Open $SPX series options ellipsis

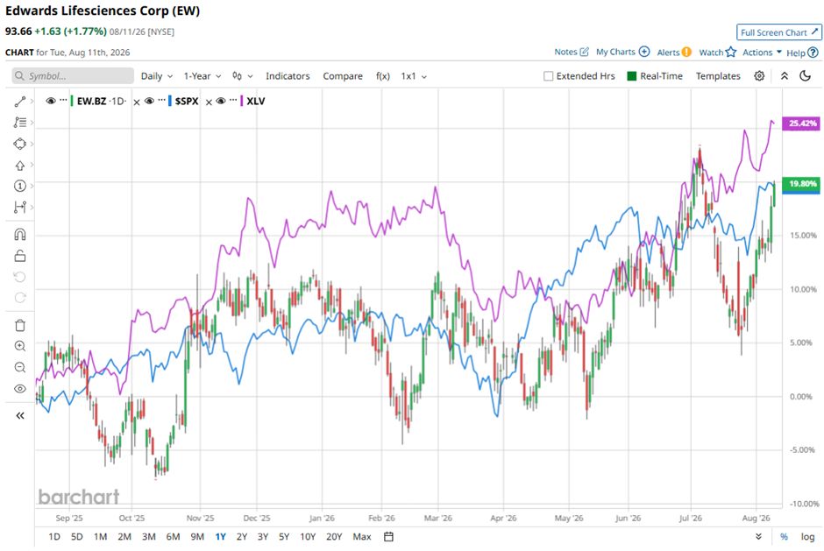tap(161, 101)
